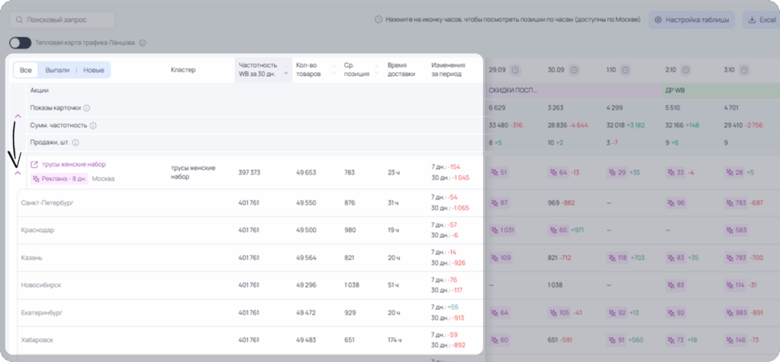
Task: Click info icon next to Продажи, шт.
Action: [x=75, y=142]
